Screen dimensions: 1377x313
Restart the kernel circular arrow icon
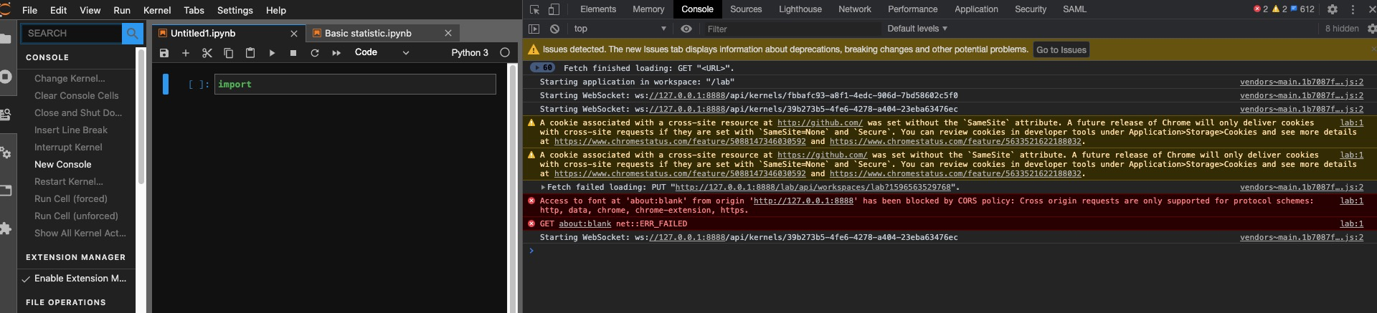point(315,53)
